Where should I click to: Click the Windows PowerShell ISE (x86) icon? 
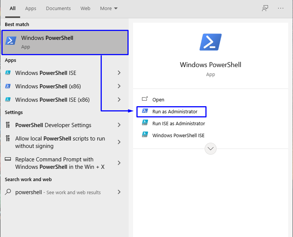point(8,99)
